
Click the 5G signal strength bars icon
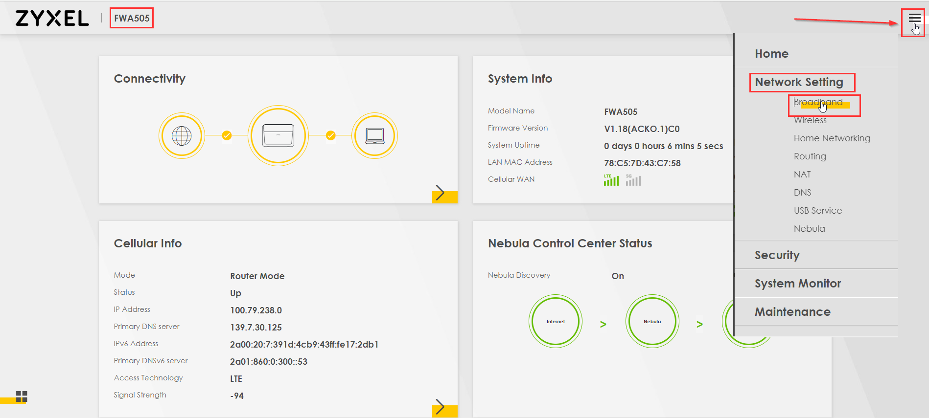633,180
